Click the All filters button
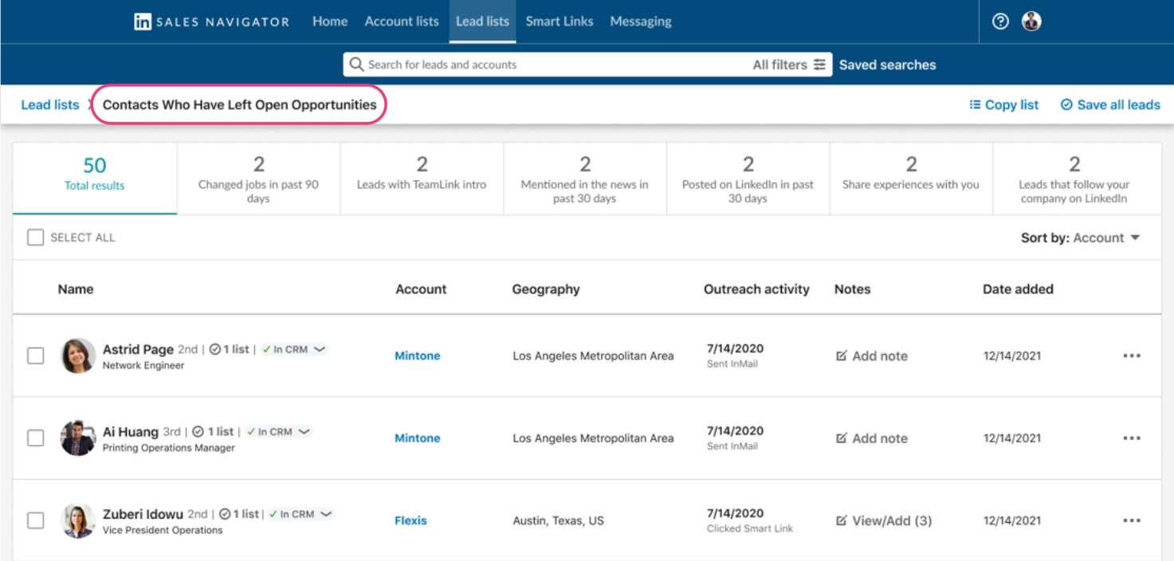 click(789, 65)
